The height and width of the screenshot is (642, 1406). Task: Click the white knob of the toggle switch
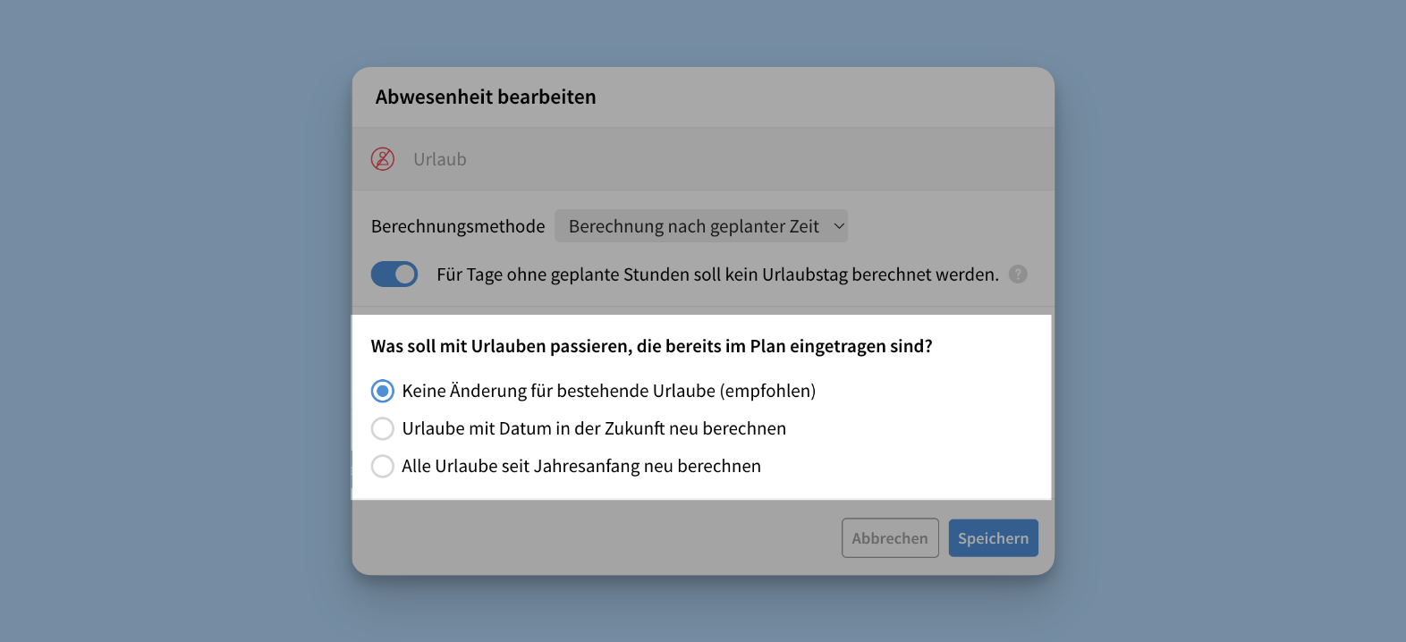pyautogui.click(x=405, y=275)
